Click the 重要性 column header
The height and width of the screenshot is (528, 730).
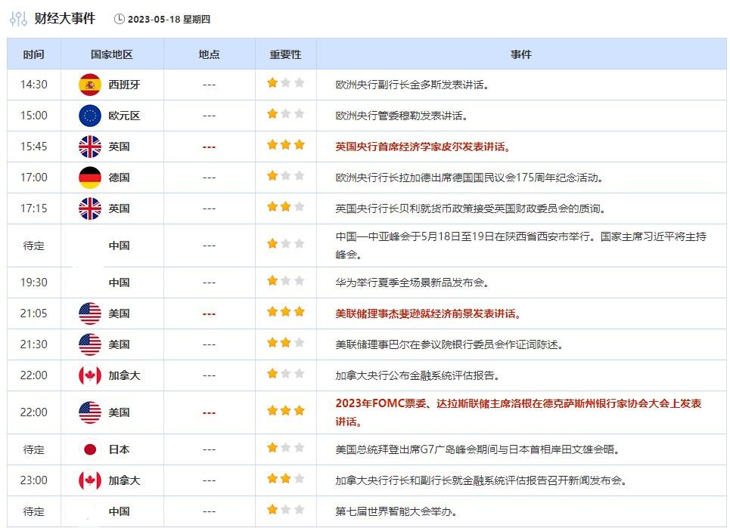point(285,54)
